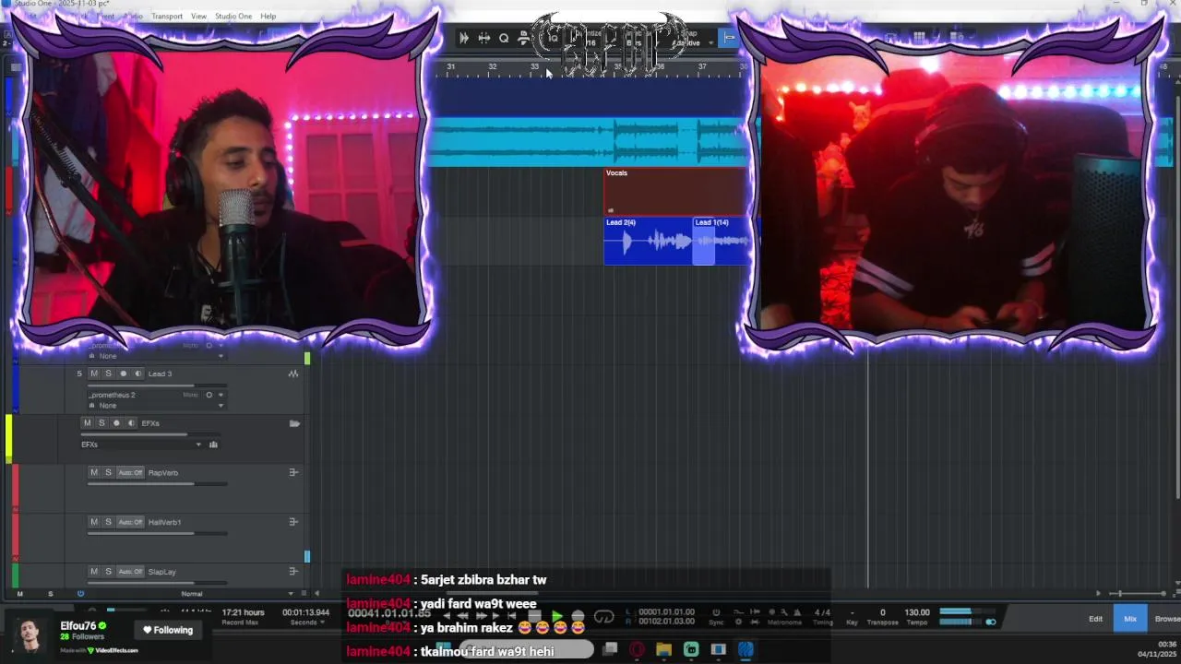Mute the HallVerb1 FX channel

(x=93, y=522)
